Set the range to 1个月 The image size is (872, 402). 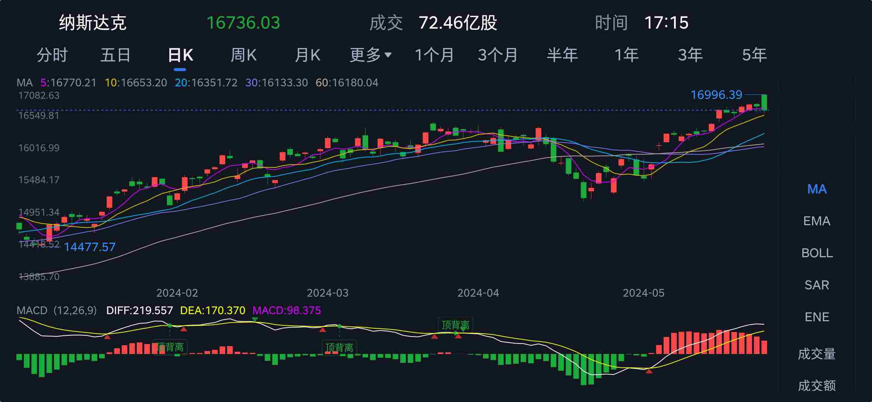[435, 55]
